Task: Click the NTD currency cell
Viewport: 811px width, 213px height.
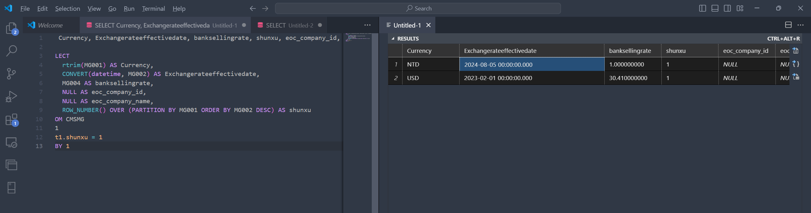Action: 431,64
